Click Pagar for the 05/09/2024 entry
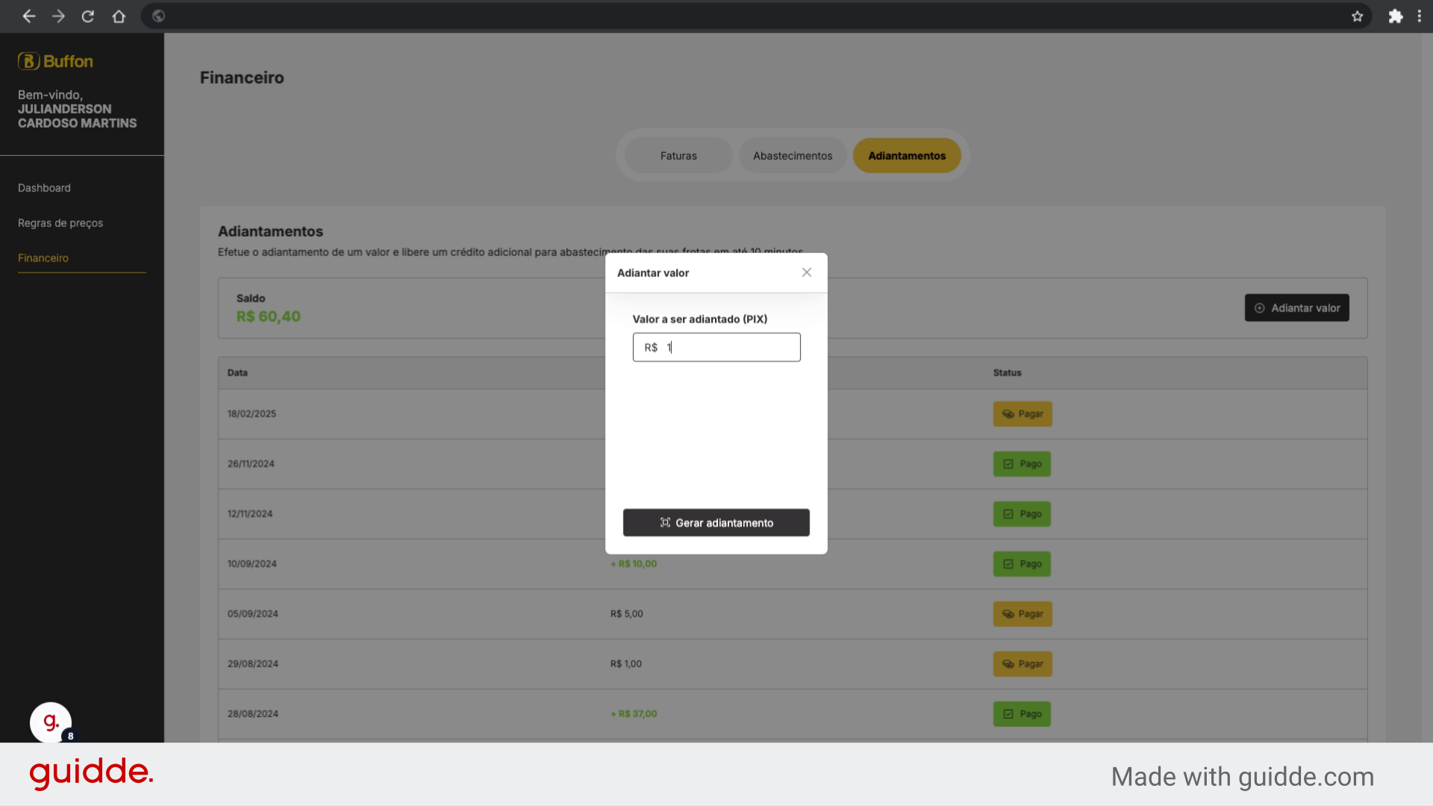 coord(1023,614)
